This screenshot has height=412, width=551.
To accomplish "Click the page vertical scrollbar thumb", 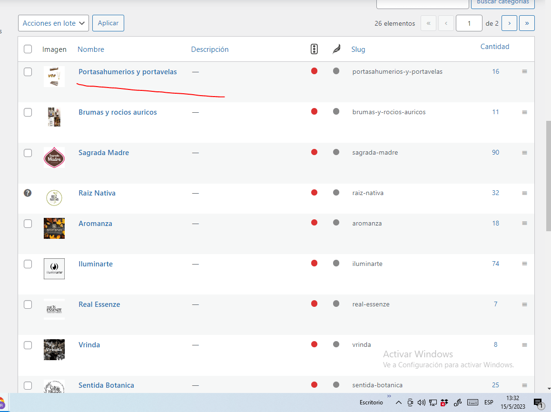I will point(548,176).
